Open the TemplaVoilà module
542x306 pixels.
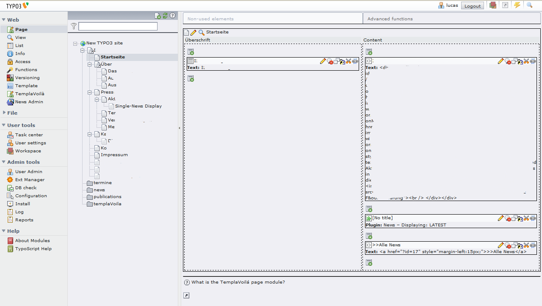[30, 94]
